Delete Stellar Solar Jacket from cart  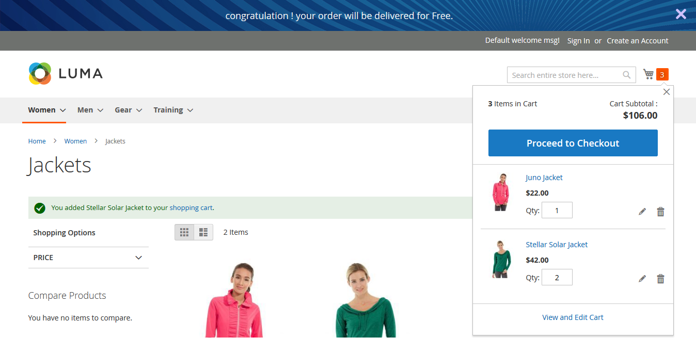point(660,279)
